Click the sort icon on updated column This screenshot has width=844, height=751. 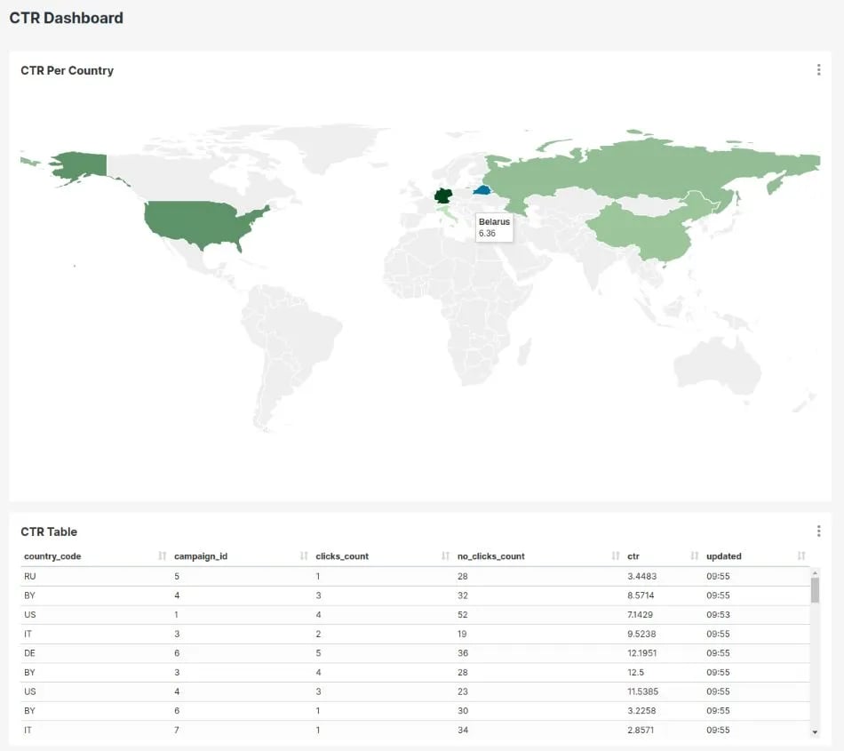(x=802, y=555)
